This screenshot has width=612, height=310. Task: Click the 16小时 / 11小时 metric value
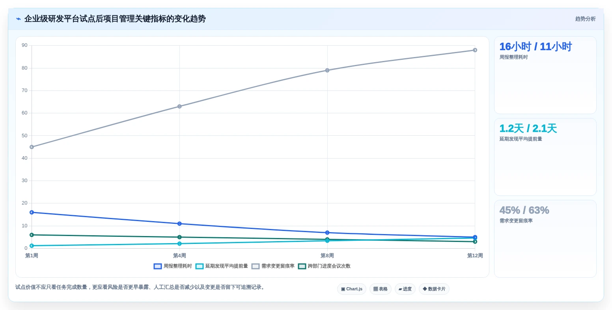(x=535, y=47)
